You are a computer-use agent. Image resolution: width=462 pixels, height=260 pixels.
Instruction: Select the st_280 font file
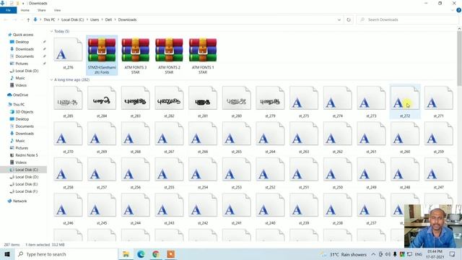(x=236, y=102)
